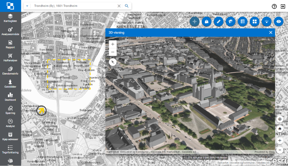Image resolution: width=288 pixels, height=166 pixels.
Task: Open the Analyseområde tool
Action: pos(10,31)
